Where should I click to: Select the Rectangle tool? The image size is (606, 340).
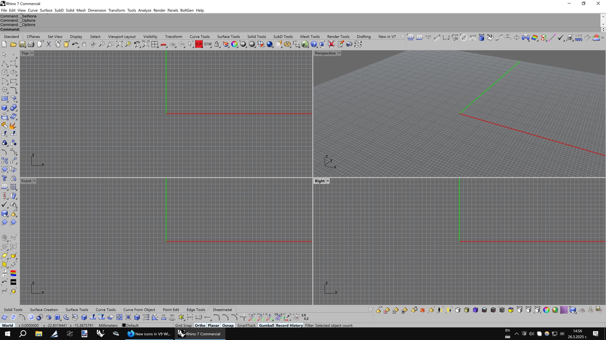pyautogui.click(x=14, y=81)
